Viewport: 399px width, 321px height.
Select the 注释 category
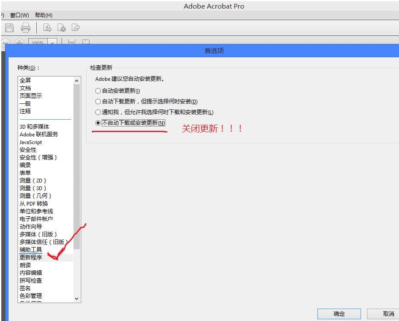[25, 111]
